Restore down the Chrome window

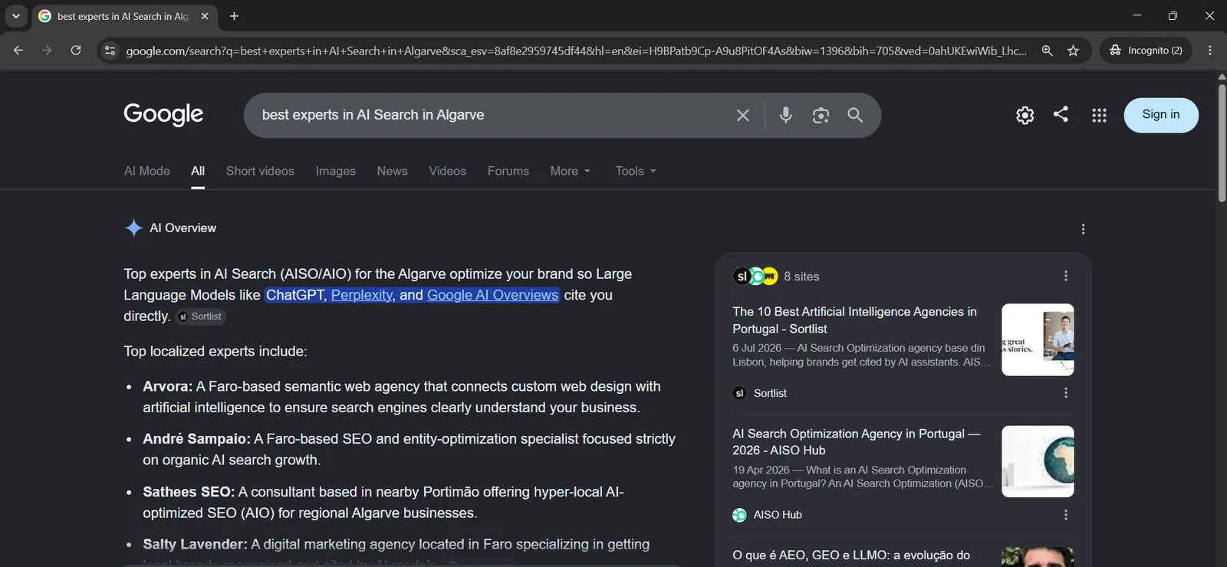(1173, 15)
